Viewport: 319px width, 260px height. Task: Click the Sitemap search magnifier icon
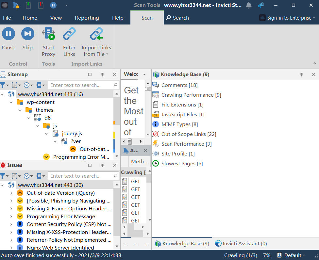point(116,85)
